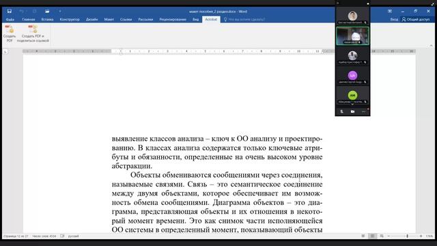Click the expand fullscreen arrows at top right
The width and height of the screenshot is (437, 246).
point(432,3)
